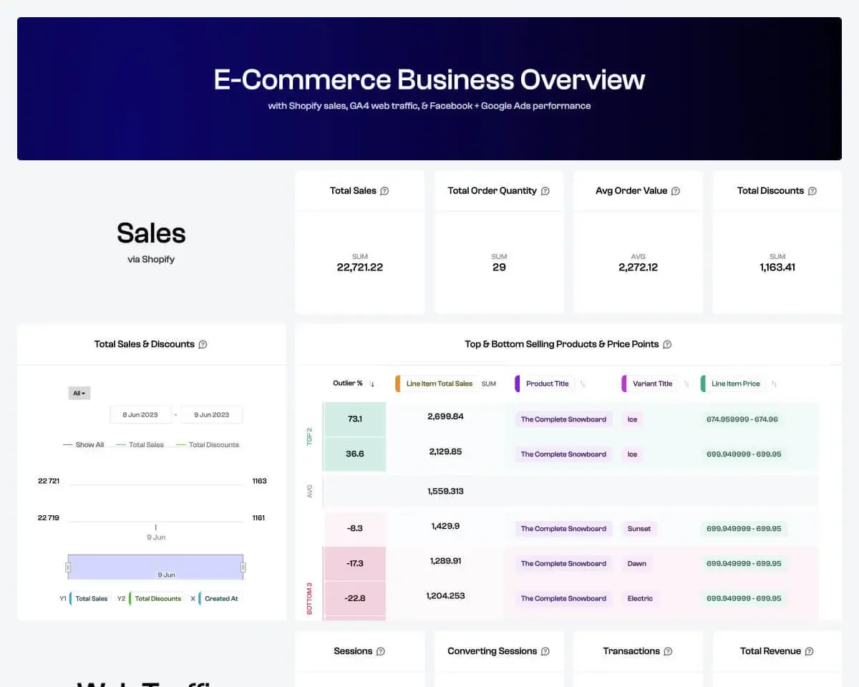Open help icon beside Top & Bottom Selling Products
The height and width of the screenshot is (687, 859).
tap(667, 344)
